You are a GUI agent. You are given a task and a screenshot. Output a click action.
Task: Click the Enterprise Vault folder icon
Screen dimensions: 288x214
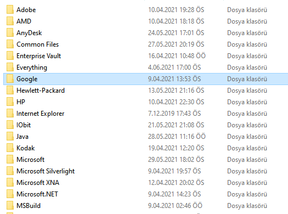pyautogui.click(x=10, y=55)
